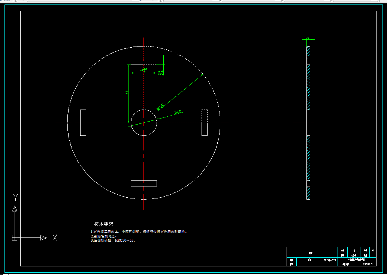Image resolution: width=387 pixels, height=275 pixels.
Task: Select the bottom horizontal slot rectangle
Action: click(143, 183)
